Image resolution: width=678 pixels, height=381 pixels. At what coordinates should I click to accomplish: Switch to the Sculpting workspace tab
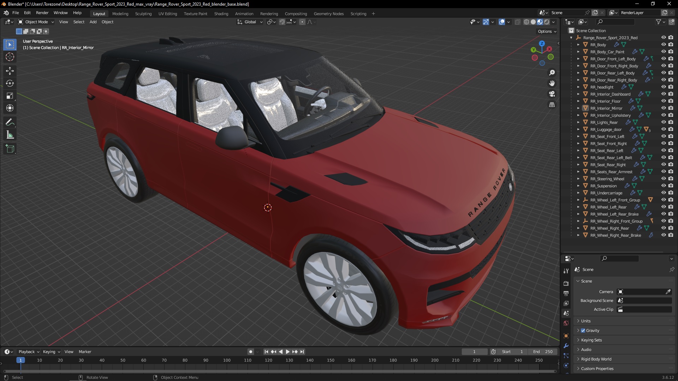pos(143,14)
